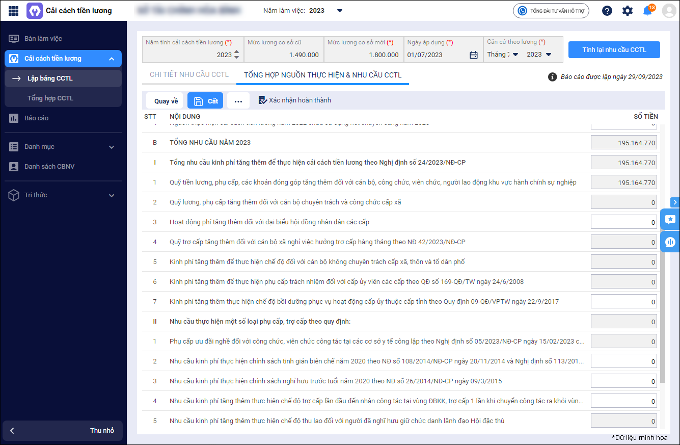
Task: Expand the right side panel arrow
Action: point(675,202)
